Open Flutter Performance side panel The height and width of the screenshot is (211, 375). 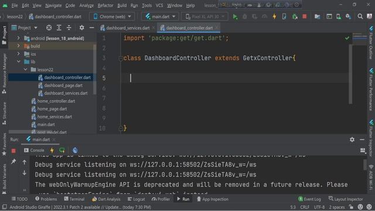coord(371,90)
